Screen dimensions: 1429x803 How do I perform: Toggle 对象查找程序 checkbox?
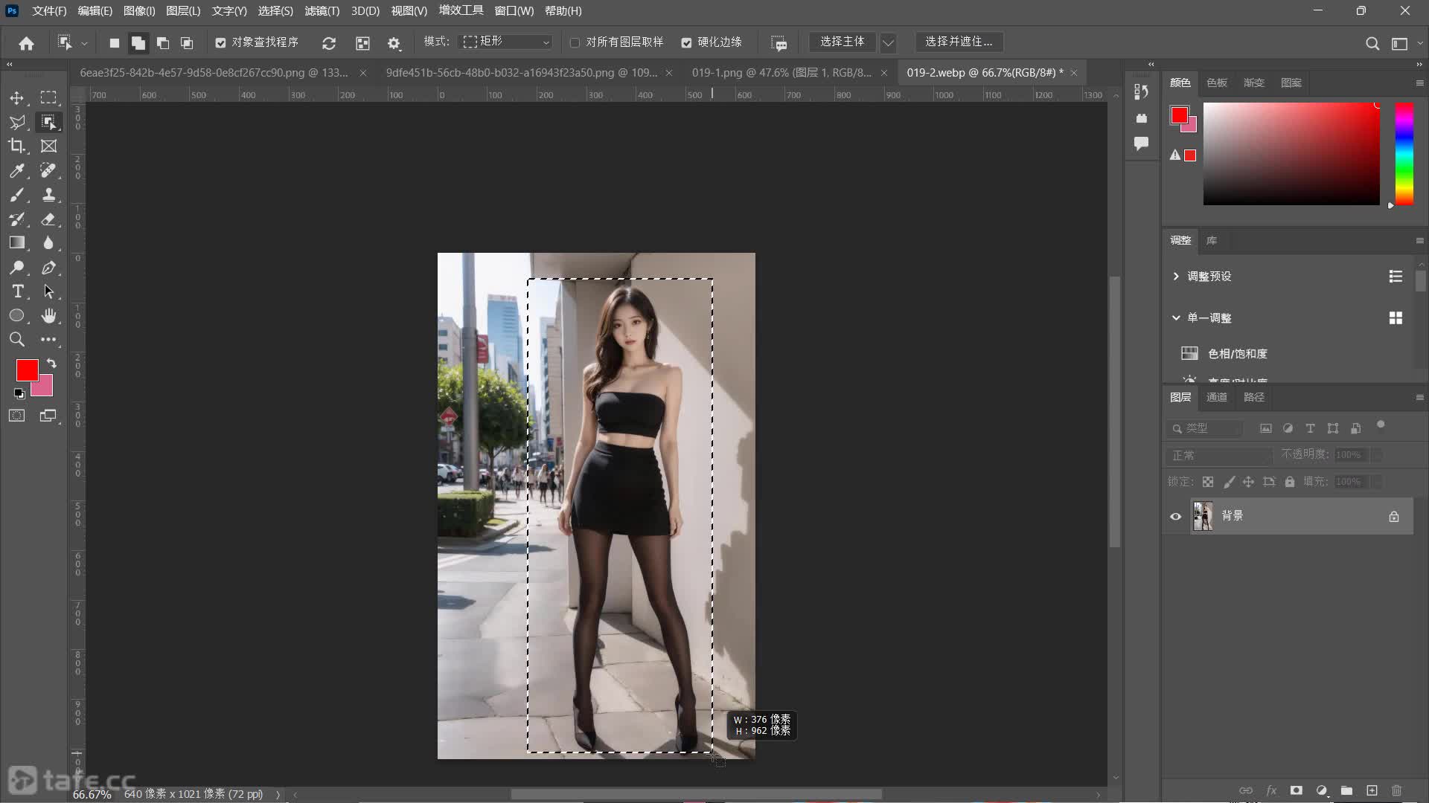point(220,43)
